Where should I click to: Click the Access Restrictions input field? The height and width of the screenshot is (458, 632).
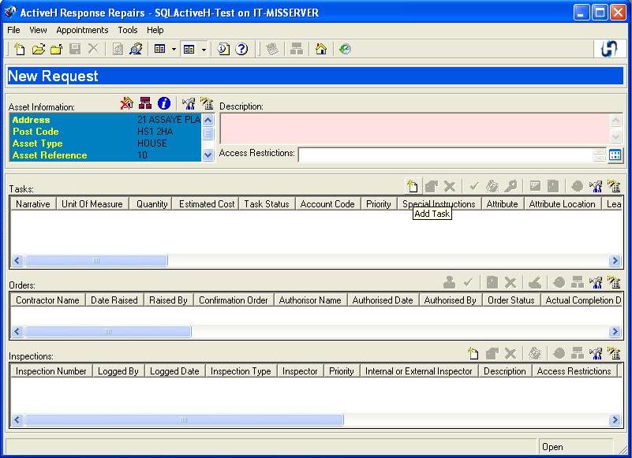point(445,155)
